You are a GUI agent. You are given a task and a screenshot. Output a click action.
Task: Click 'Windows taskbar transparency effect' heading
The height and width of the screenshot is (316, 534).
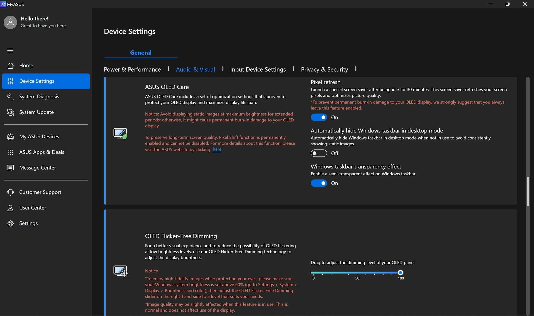point(356,167)
